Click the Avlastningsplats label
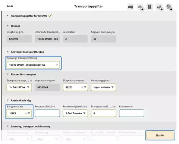The height and width of the screenshot is (144, 179). click(100, 81)
